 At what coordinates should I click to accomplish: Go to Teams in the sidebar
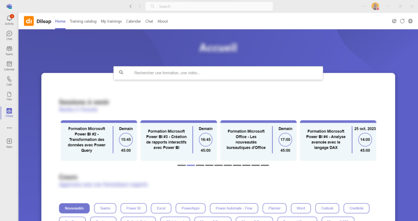click(9, 50)
